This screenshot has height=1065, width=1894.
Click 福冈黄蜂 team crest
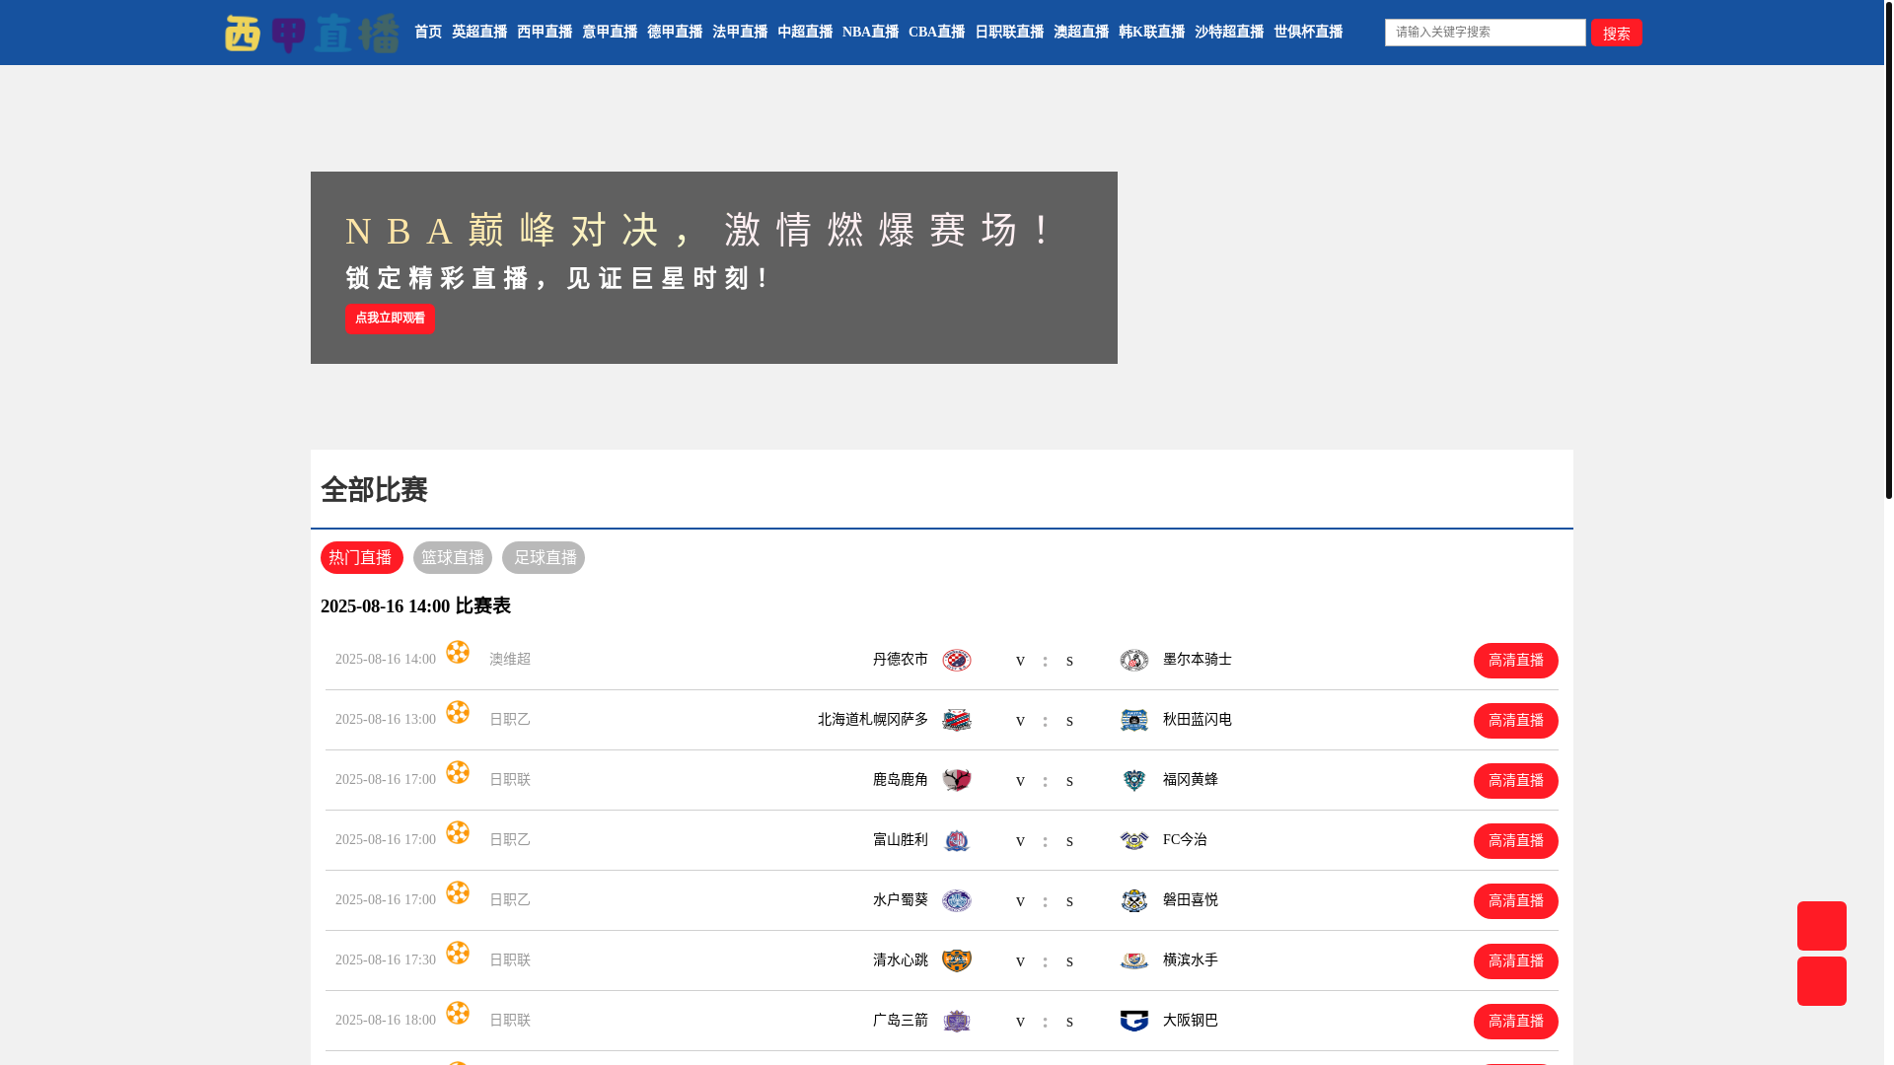(x=1134, y=780)
